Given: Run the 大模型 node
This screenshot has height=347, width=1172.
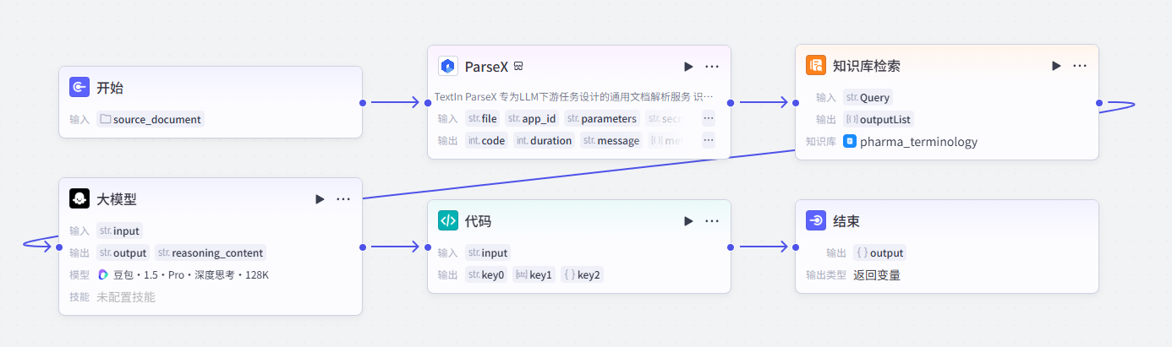Looking at the screenshot, I should tap(320, 198).
